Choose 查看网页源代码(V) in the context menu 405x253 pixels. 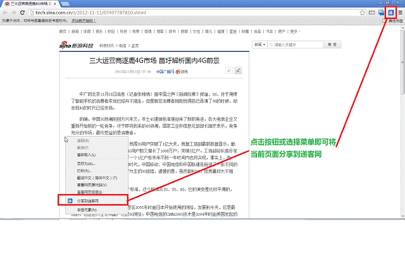point(92,185)
